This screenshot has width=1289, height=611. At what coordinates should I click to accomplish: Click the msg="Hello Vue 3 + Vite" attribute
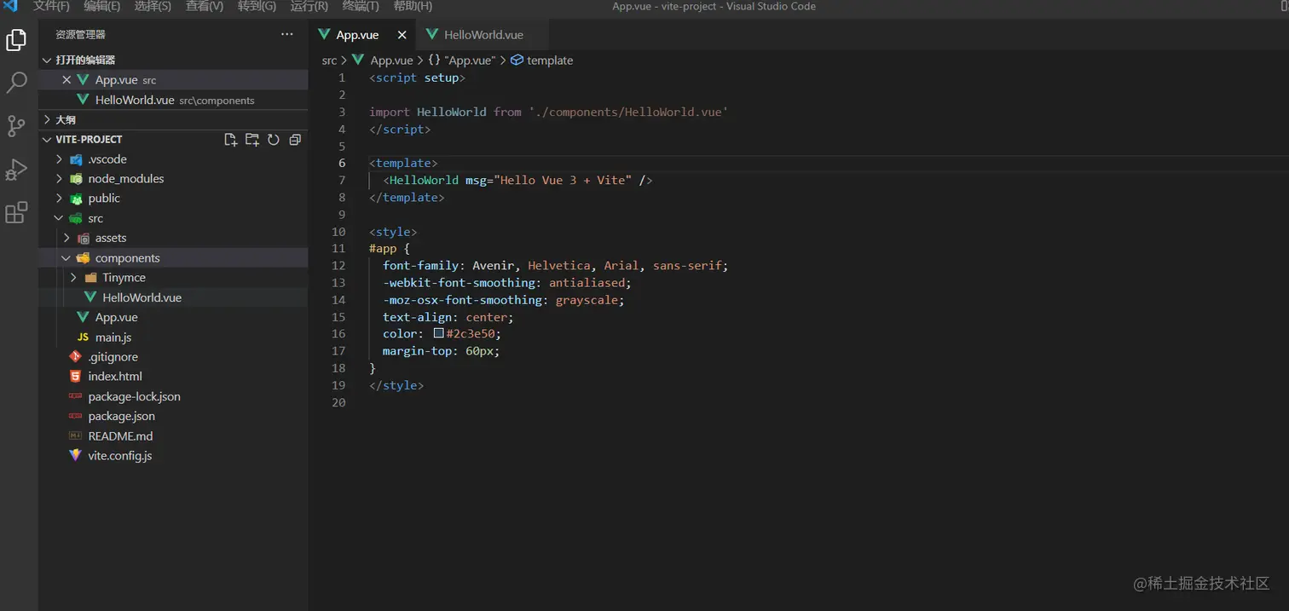[x=548, y=180]
